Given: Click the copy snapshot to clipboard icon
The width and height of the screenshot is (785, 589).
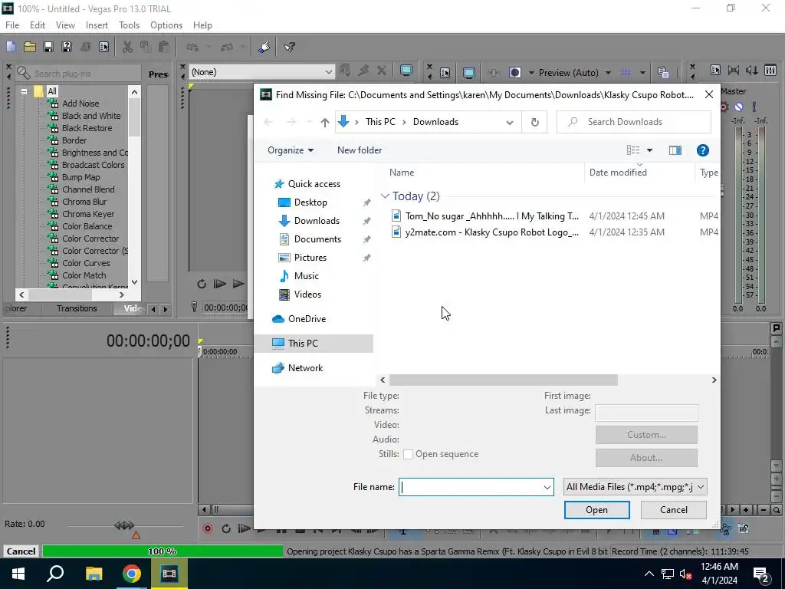Looking at the screenshot, I should pos(663,73).
